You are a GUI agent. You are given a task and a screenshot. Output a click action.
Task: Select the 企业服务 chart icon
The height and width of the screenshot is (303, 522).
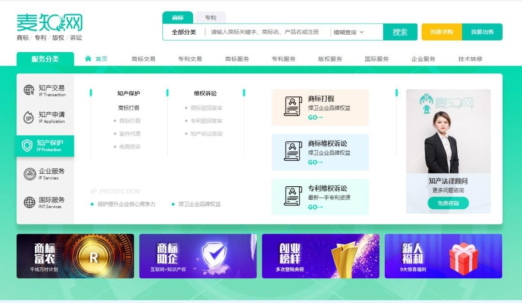(x=29, y=174)
